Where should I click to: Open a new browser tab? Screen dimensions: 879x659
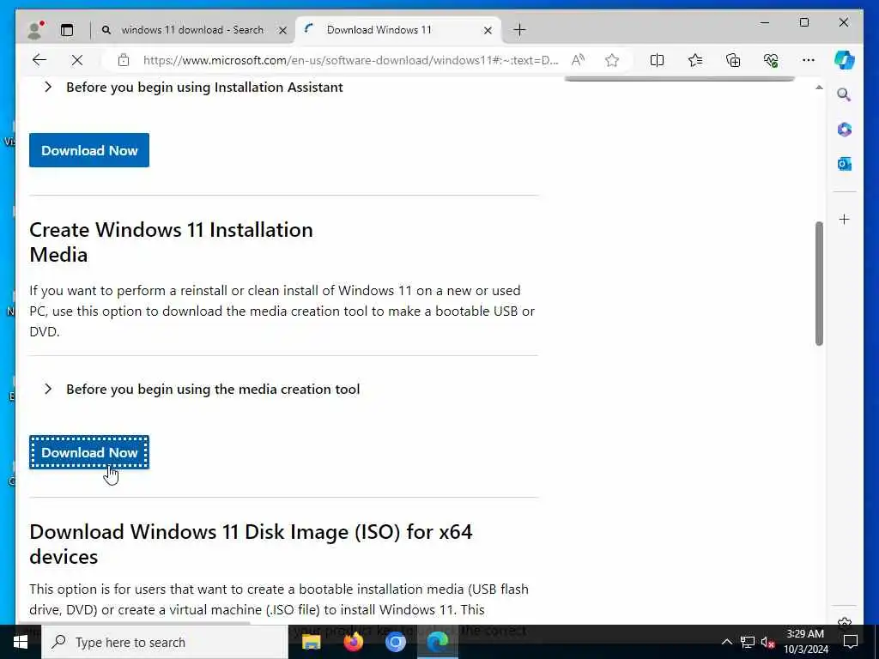click(x=519, y=30)
